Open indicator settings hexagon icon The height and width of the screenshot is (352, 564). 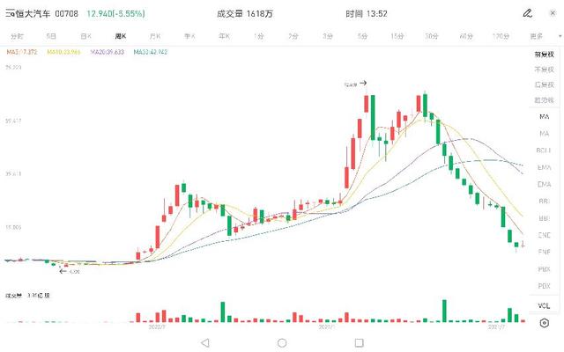tap(544, 323)
